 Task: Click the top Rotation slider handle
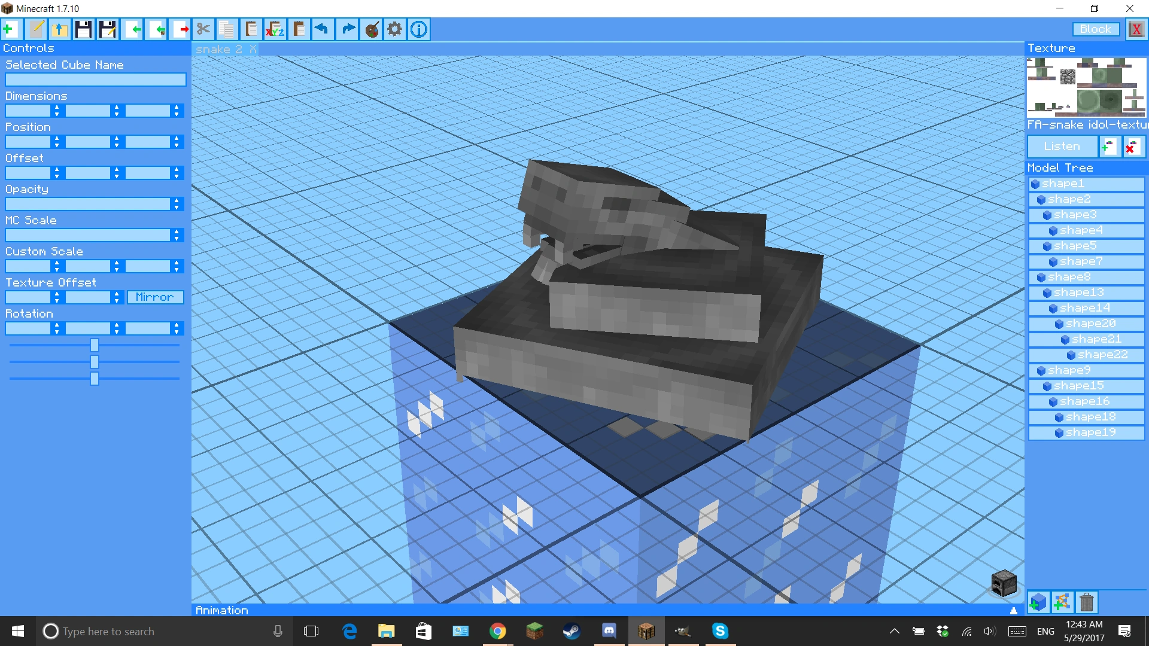click(x=94, y=345)
